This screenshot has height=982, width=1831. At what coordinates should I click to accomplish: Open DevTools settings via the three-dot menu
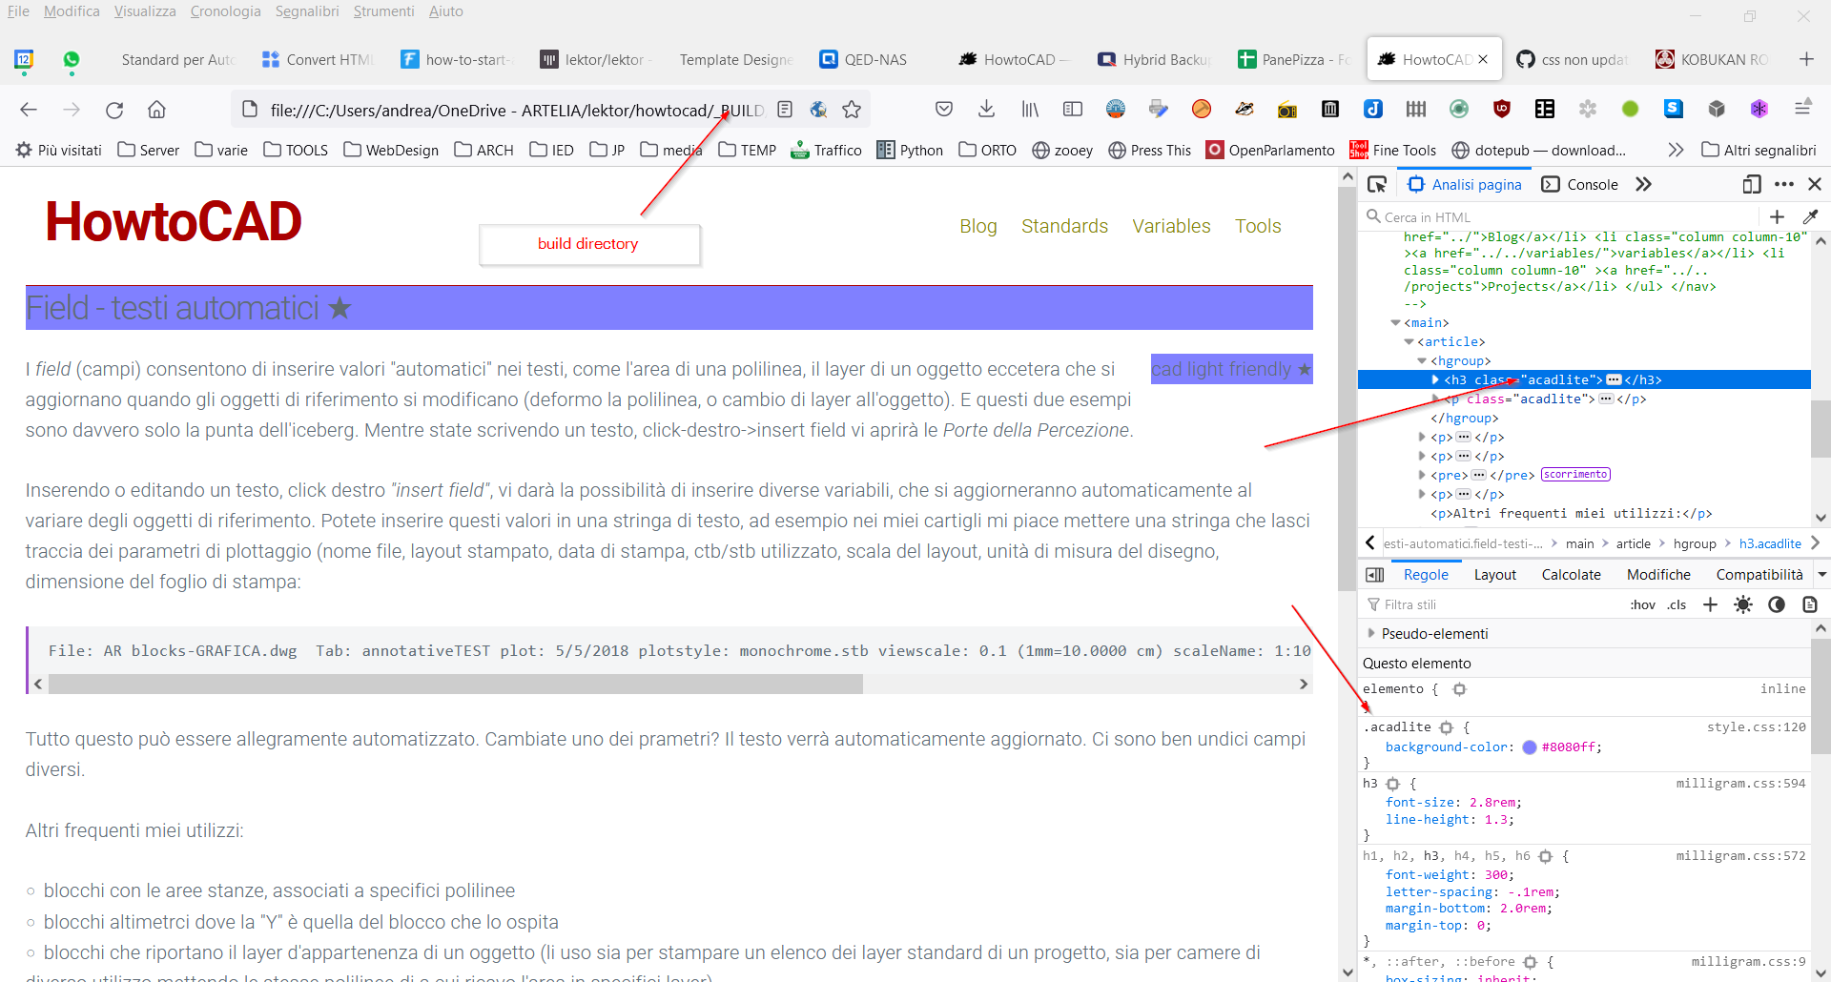coord(1783,183)
